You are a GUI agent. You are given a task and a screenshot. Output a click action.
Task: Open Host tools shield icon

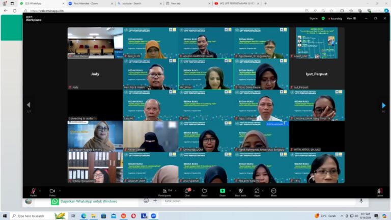240,191
